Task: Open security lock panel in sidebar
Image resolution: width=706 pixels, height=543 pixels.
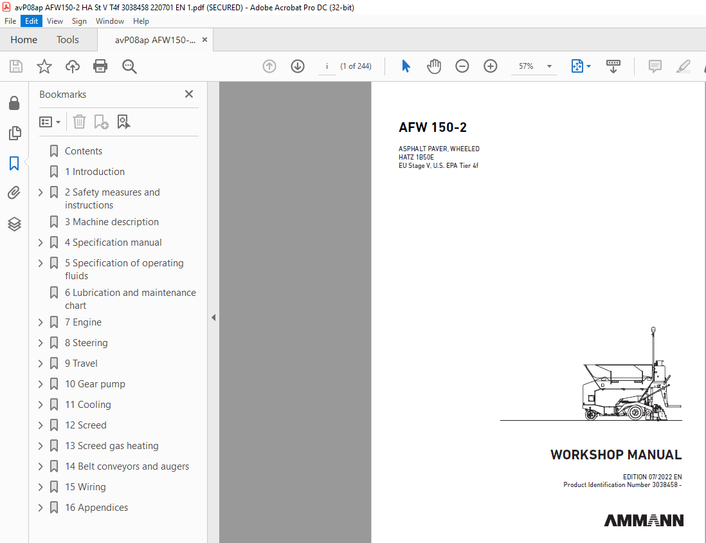Action: (14, 103)
